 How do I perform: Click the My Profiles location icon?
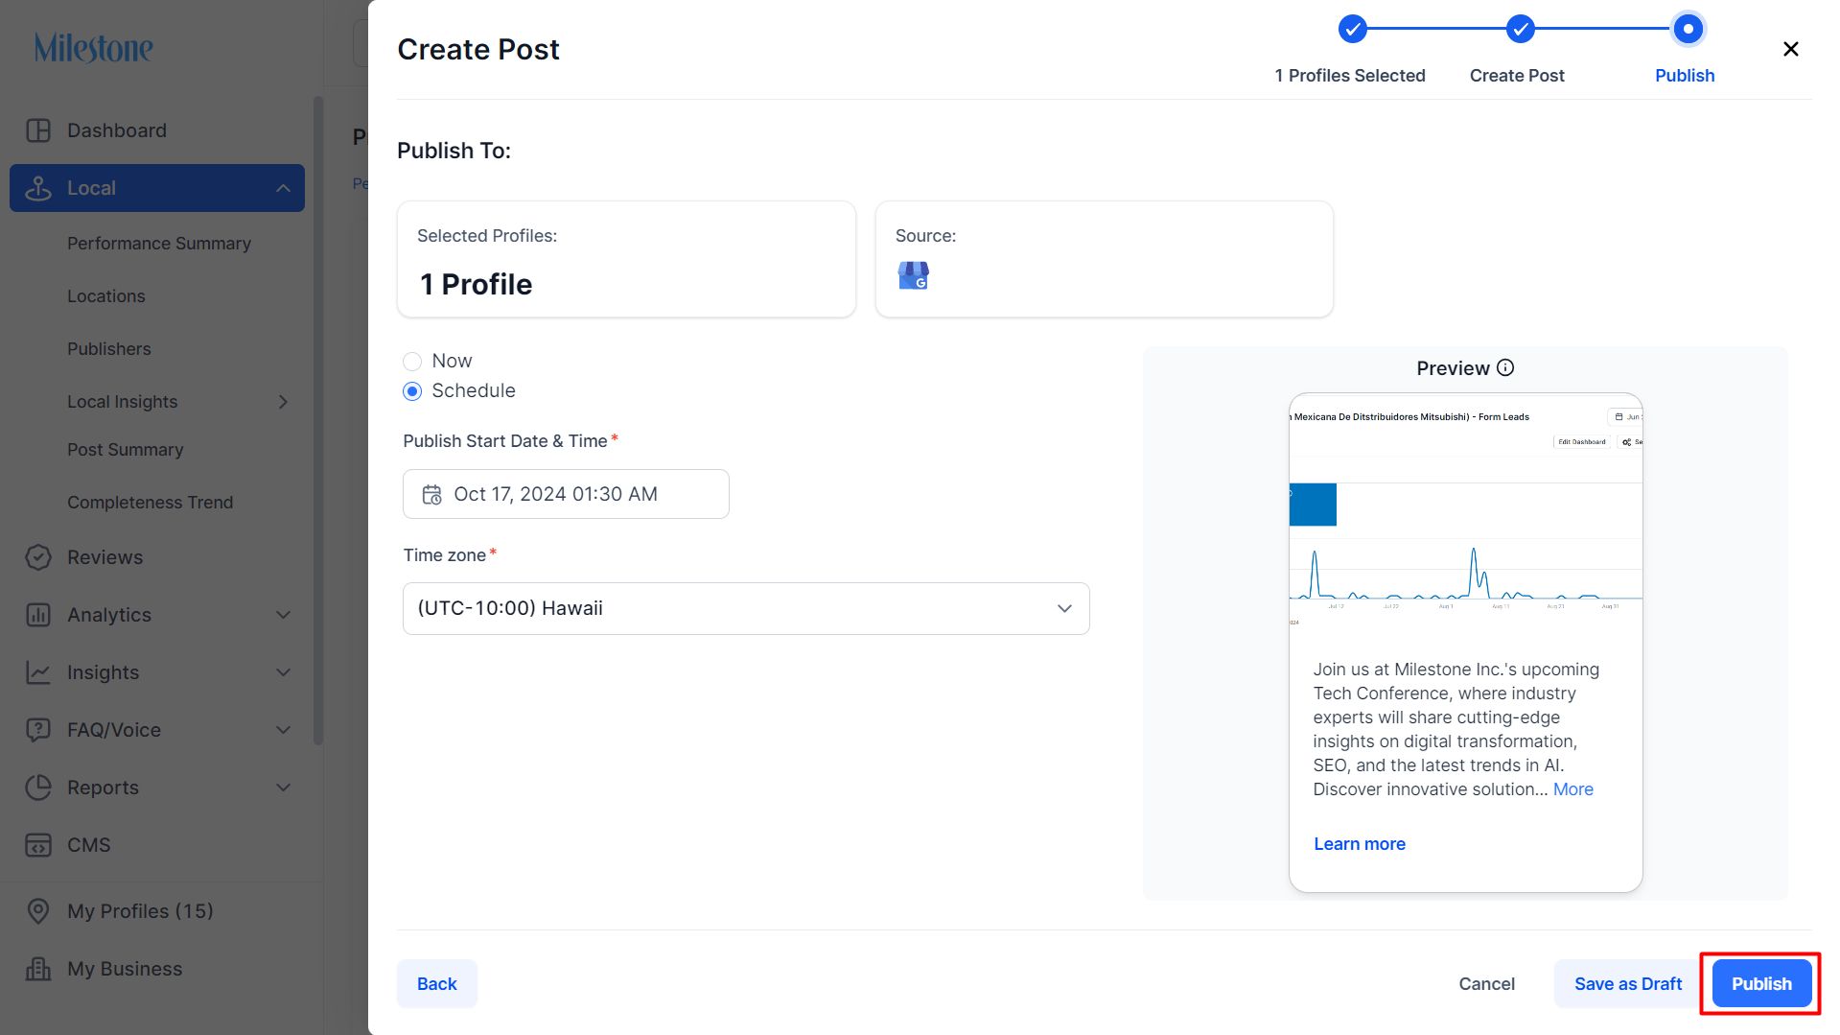click(x=38, y=911)
